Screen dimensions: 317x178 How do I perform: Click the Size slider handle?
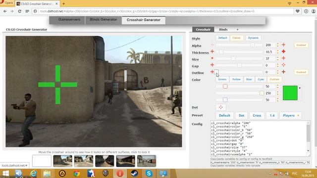click(233, 58)
